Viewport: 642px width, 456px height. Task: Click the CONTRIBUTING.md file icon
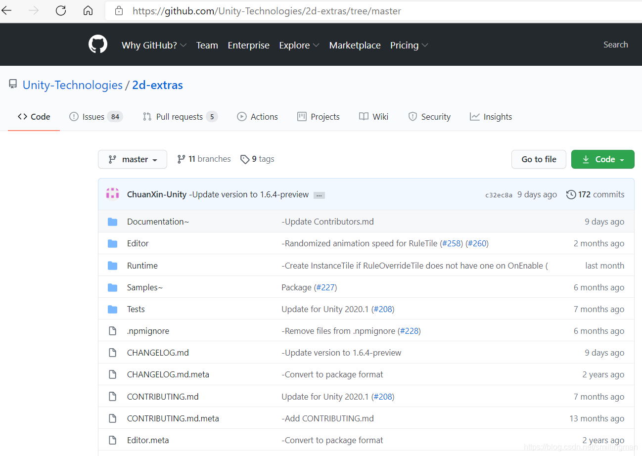coord(113,397)
